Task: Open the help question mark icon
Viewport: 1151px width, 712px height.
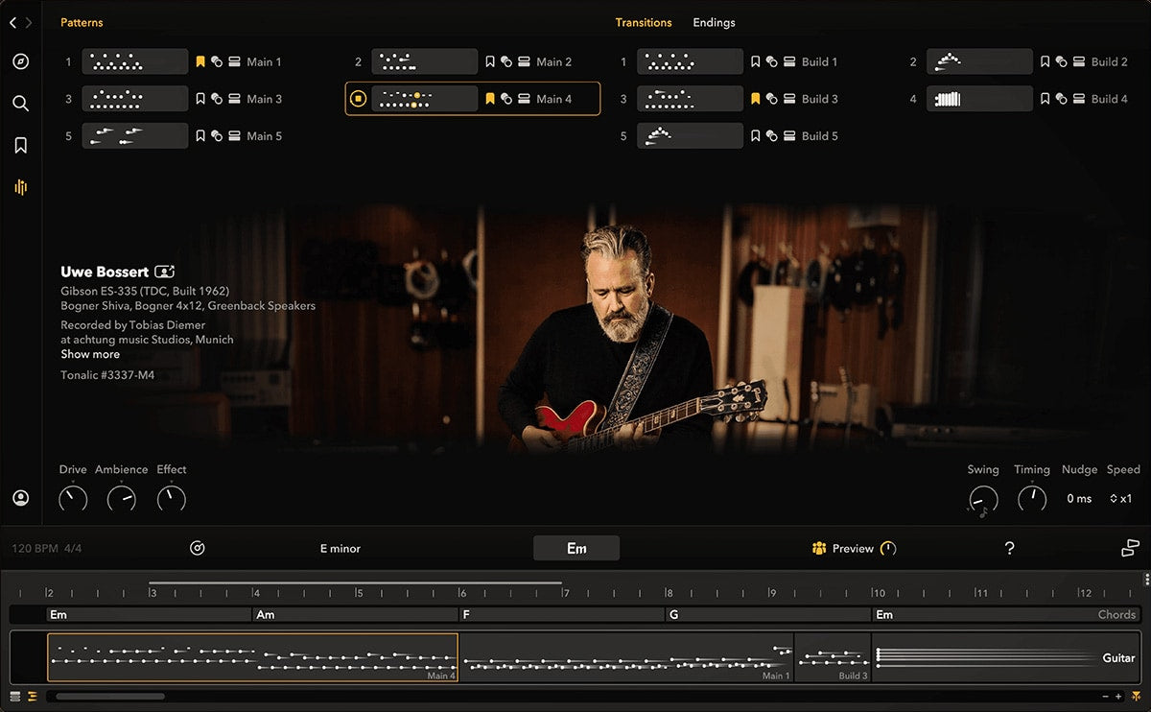Action: coord(1009,548)
